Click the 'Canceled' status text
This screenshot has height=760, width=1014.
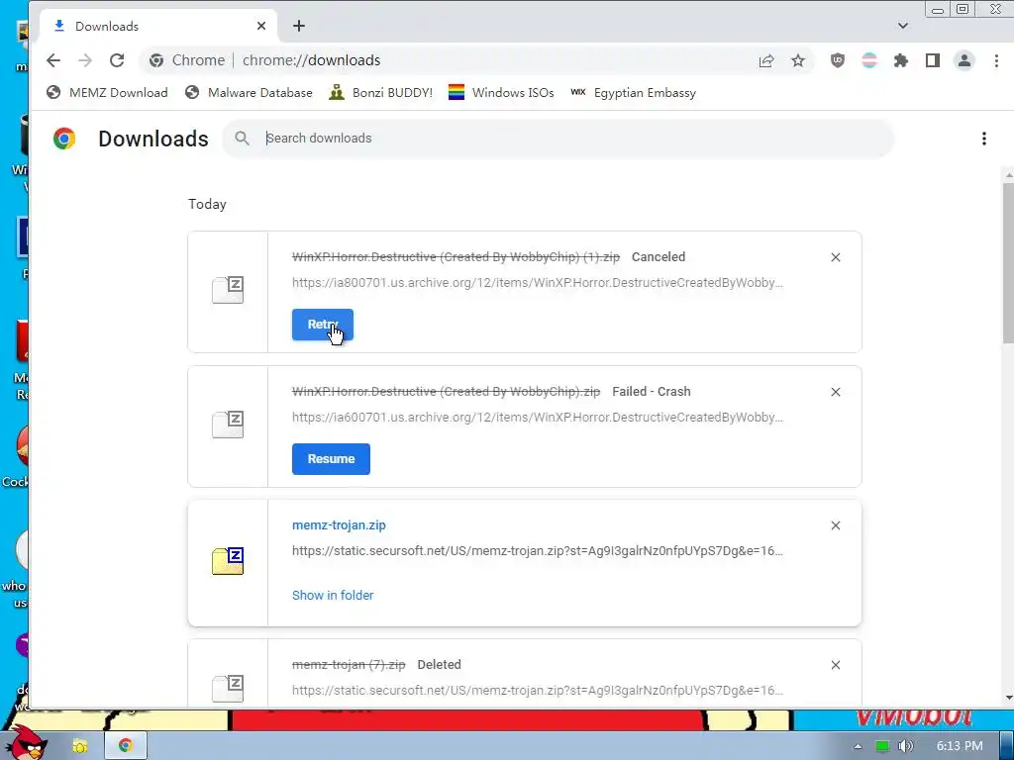click(x=659, y=256)
